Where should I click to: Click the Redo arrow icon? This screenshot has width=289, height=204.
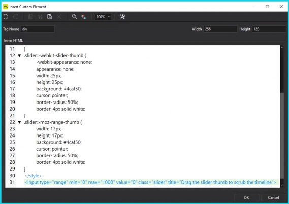[16, 17]
